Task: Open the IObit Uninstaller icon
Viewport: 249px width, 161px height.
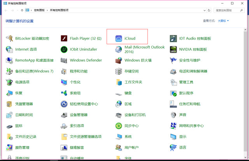Action: 64,49
